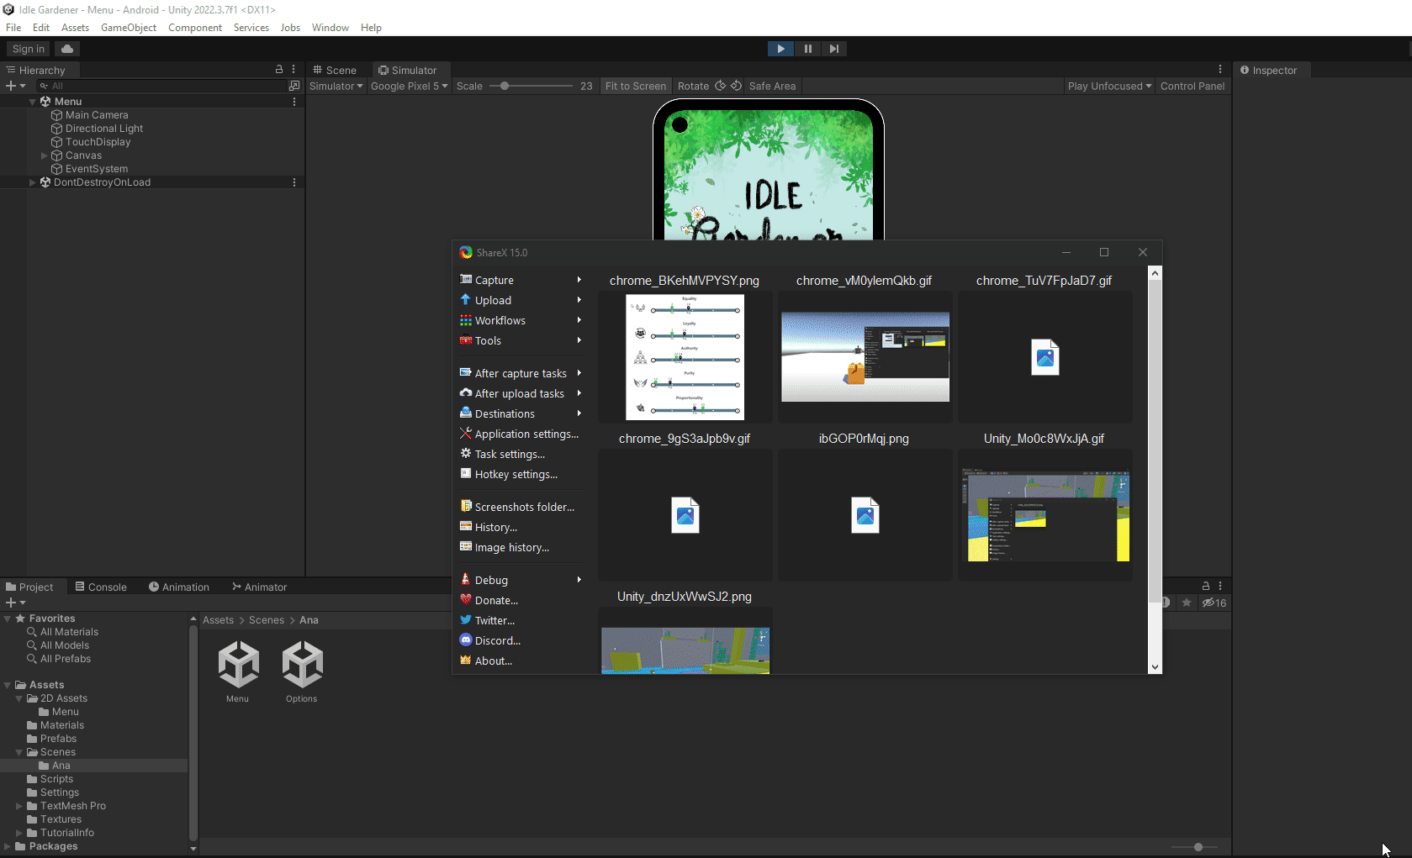The height and width of the screenshot is (858, 1412).
Task: Expand the TextMesh Pro folder
Action: coord(19,806)
